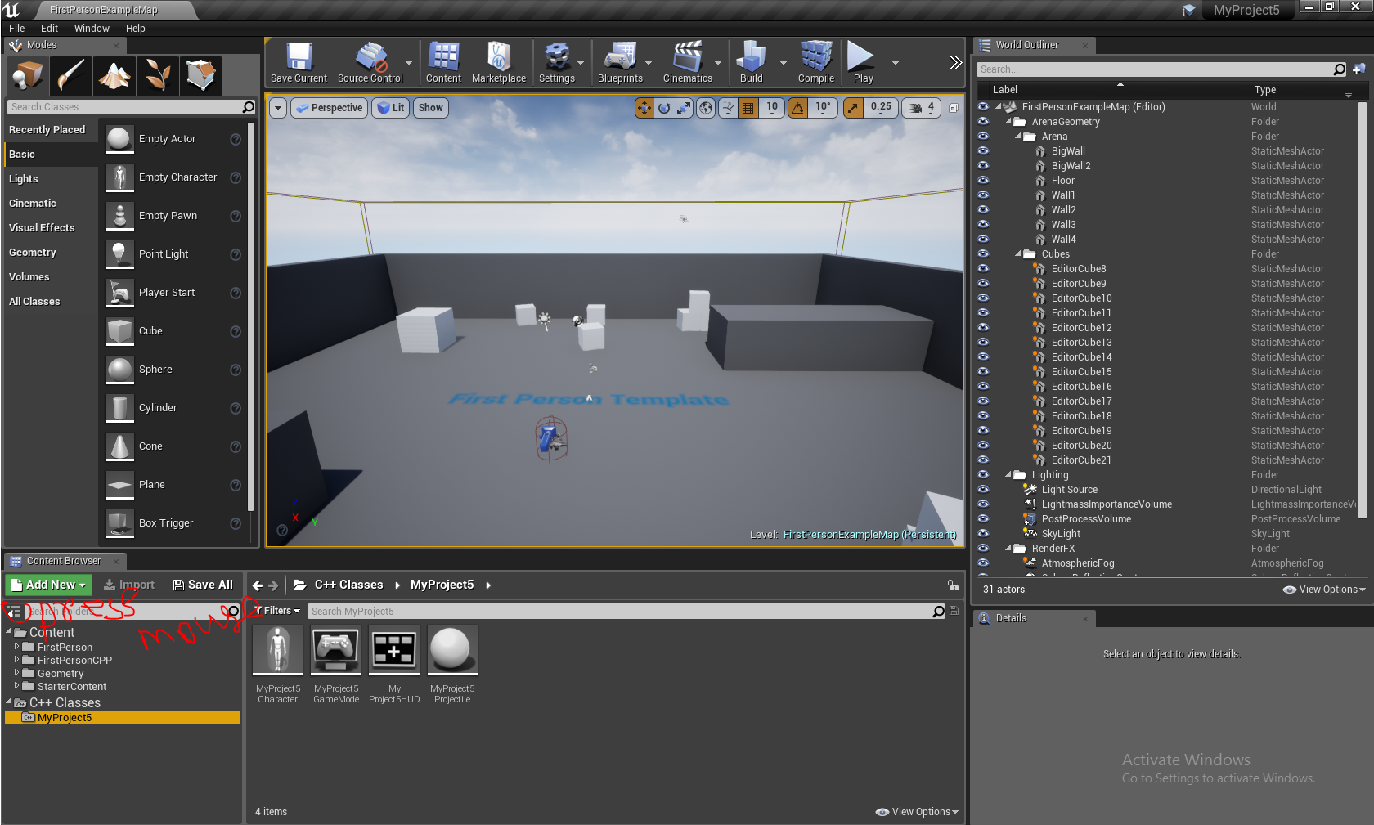
Task: Open rotation snap 10° dropdown
Action: (822, 108)
